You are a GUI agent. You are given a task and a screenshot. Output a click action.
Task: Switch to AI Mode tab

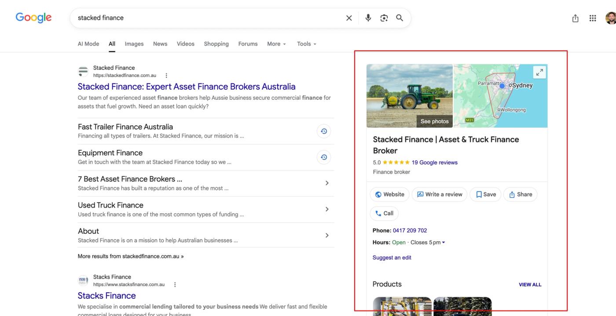pyautogui.click(x=88, y=44)
